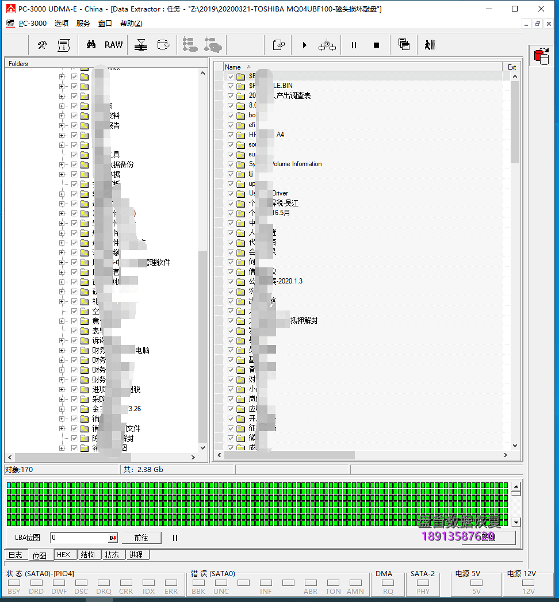Expand the 诉讼 tree node
The width and height of the screenshot is (559, 602).
click(x=62, y=340)
